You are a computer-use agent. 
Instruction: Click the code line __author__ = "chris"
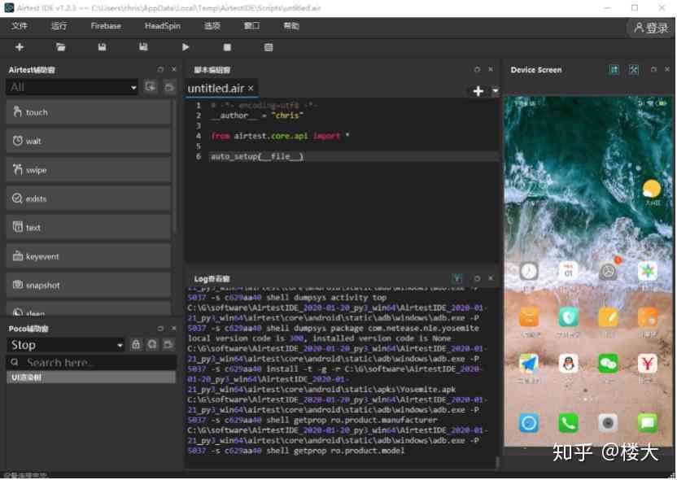click(257, 116)
